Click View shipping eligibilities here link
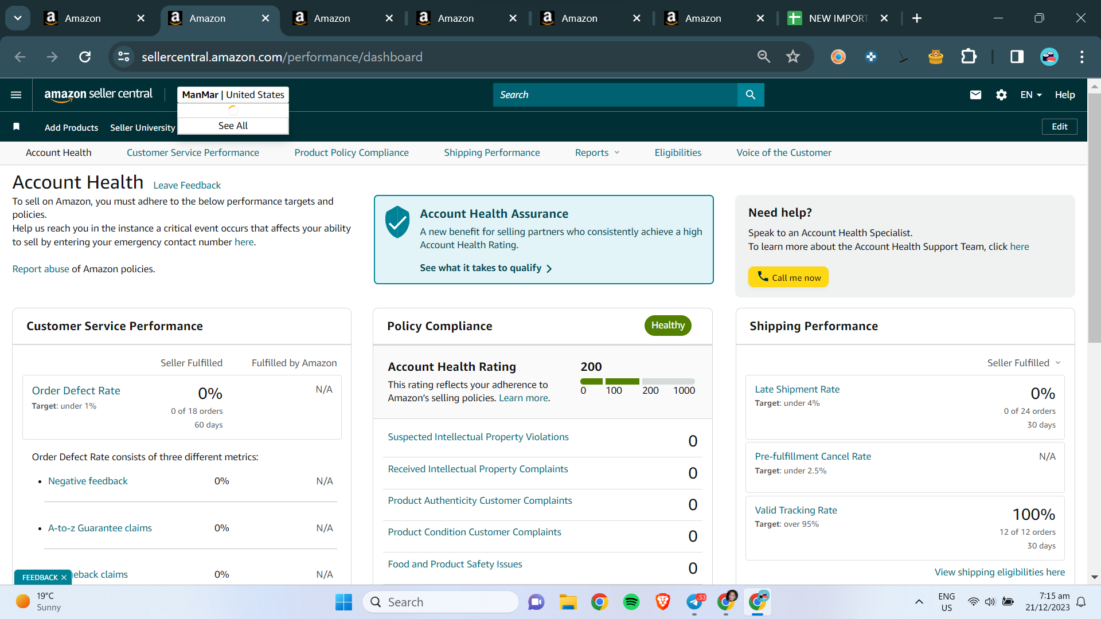The width and height of the screenshot is (1101, 619). (x=1000, y=572)
